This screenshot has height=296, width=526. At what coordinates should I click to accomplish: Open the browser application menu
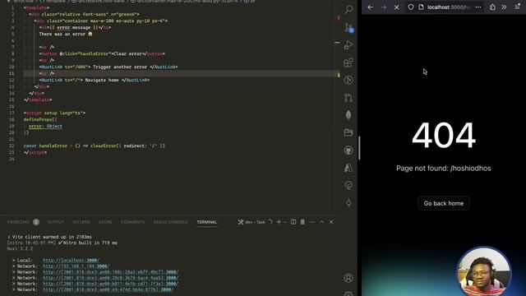[517, 7]
